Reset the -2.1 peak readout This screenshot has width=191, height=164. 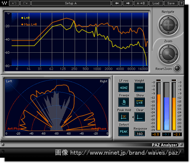tap(177, 134)
